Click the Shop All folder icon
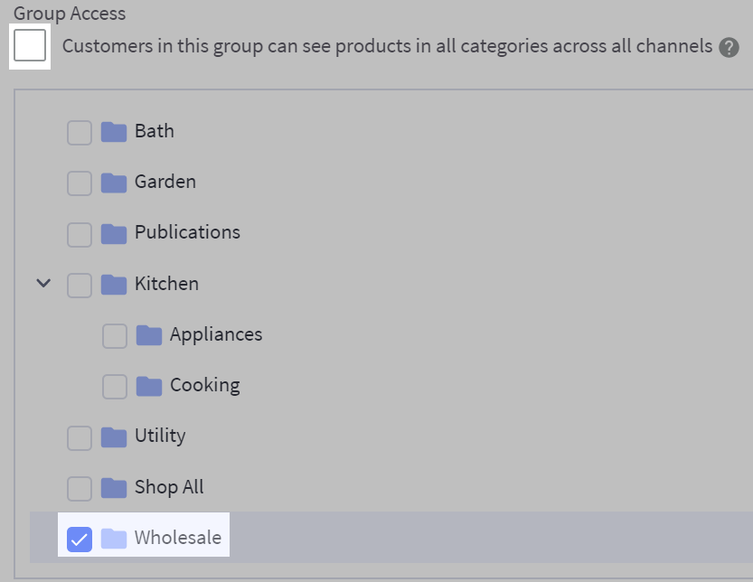This screenshot has width=753, height=582. (113, 487)
